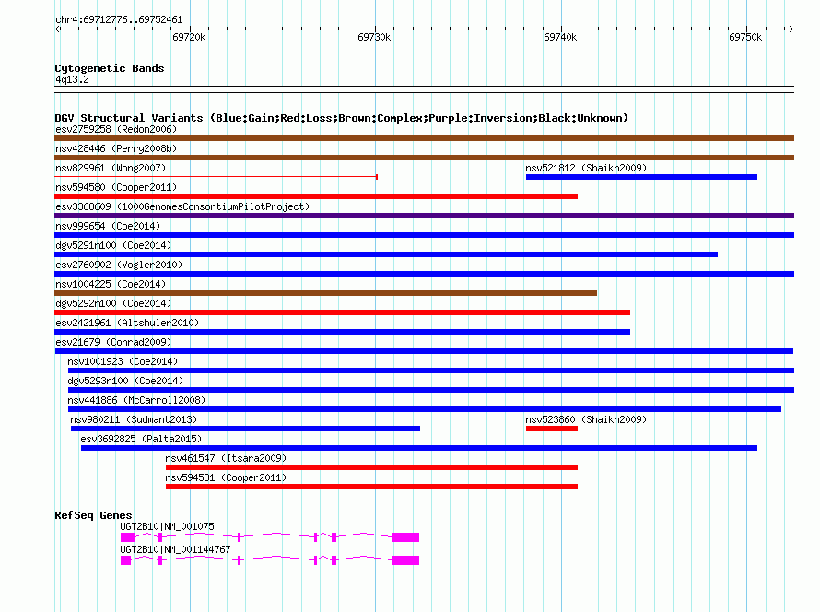
Task: Select the blue nsv999654 gain bar
Action: 424,235
